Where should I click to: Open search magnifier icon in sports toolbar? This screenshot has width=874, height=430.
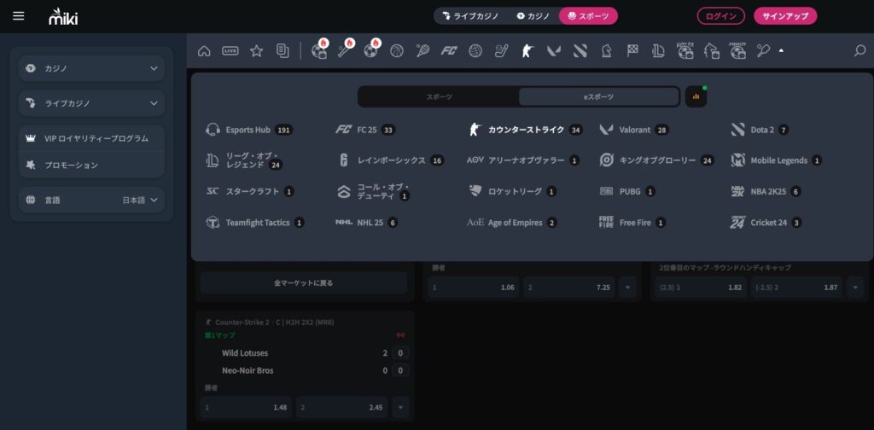coord(859,50)
